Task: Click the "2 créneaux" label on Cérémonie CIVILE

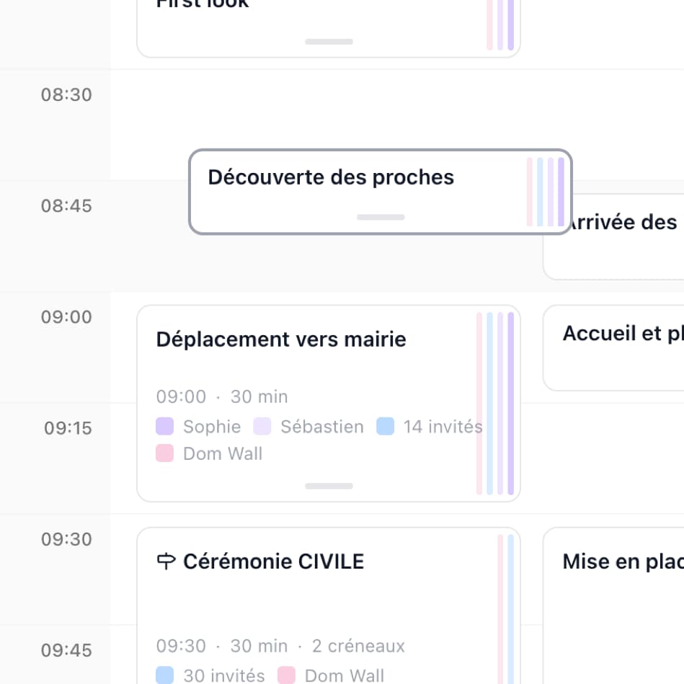Action: pos(357,646)
